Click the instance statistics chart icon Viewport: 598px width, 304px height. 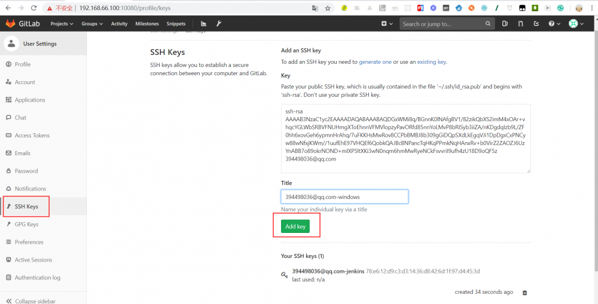(204, 24)
